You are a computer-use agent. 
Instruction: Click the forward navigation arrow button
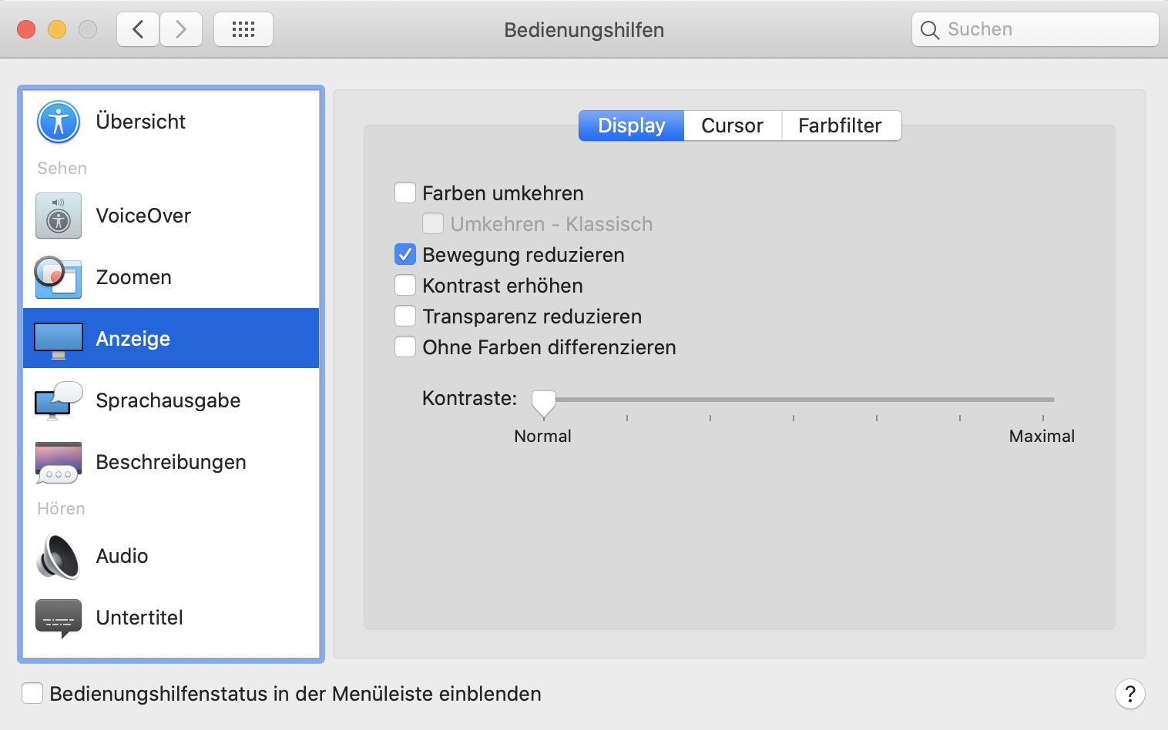pos(181,29)
